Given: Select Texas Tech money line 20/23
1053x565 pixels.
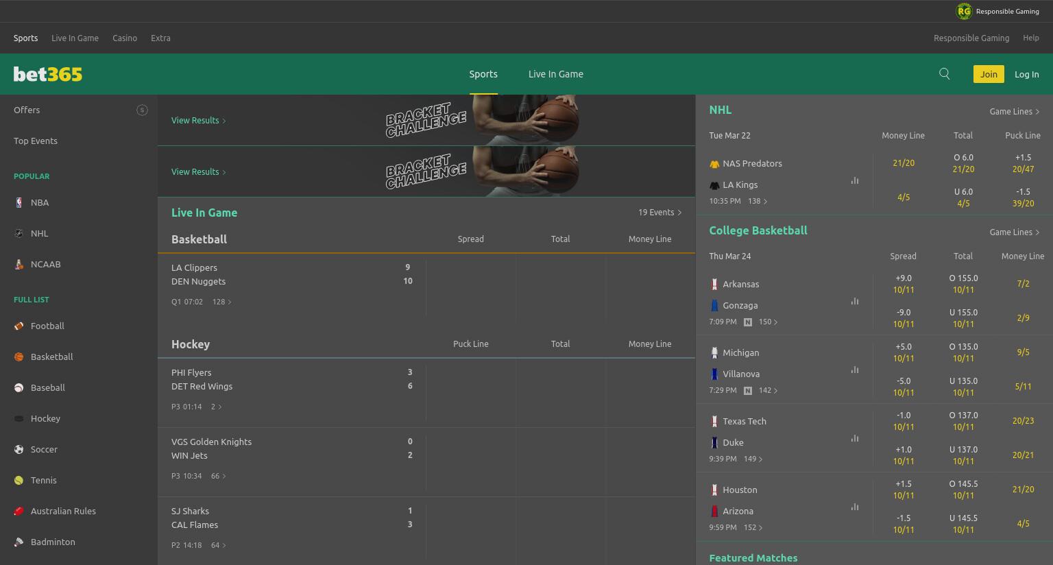Looking at the screenshot, I should pyautogui.click(x=1023, y=420).
